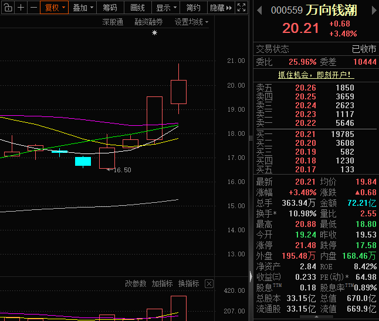Switch to 简约 mode
The width and height of the screenshot is (379, 321).
194,8
